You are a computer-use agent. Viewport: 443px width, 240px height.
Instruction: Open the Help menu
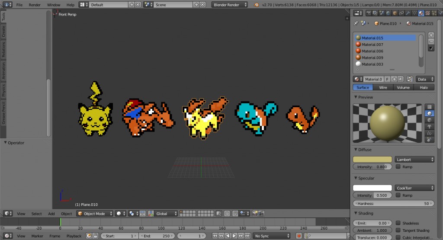point(71,5)
